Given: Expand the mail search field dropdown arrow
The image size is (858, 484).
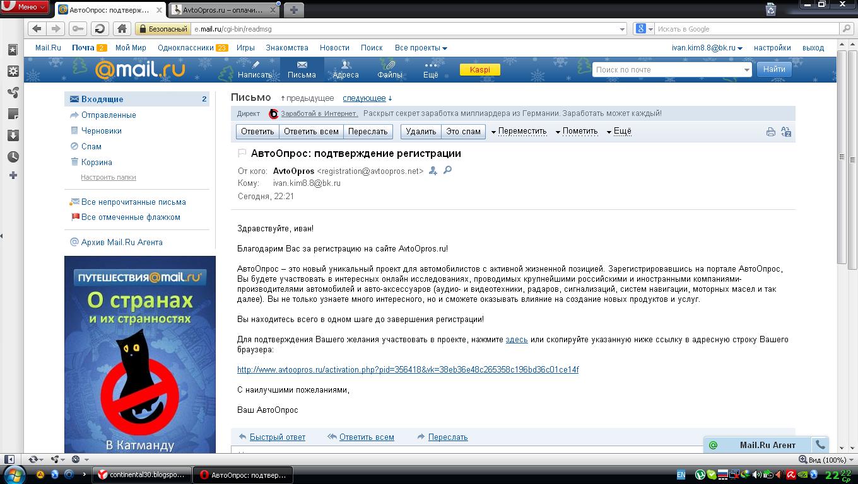Looking at the screenshot, I should pos(747,69).
